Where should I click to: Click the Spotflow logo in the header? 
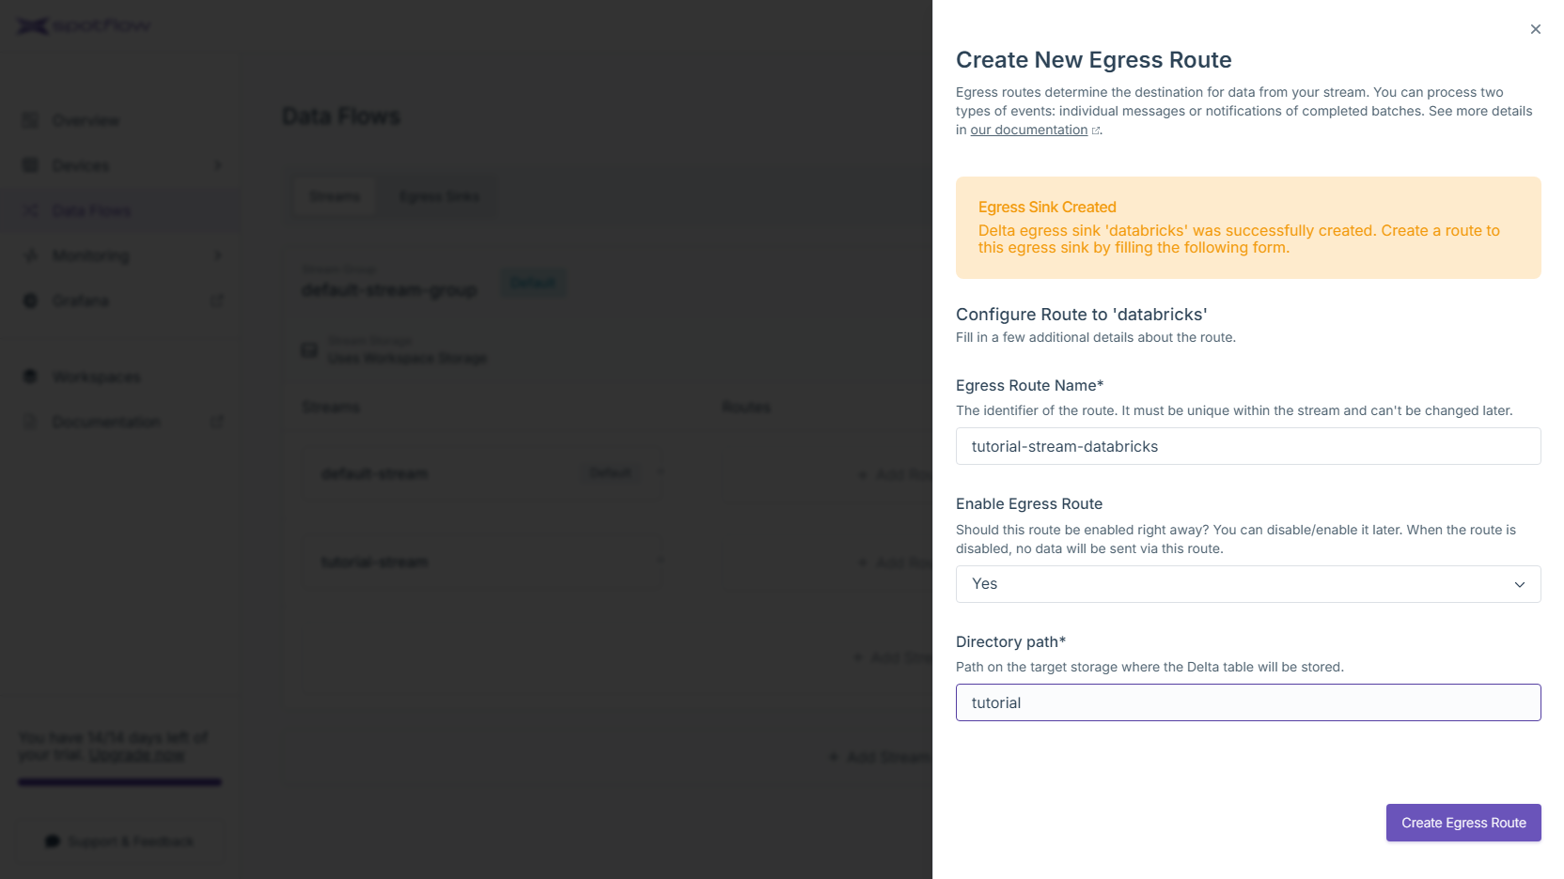tap(83, 26)
